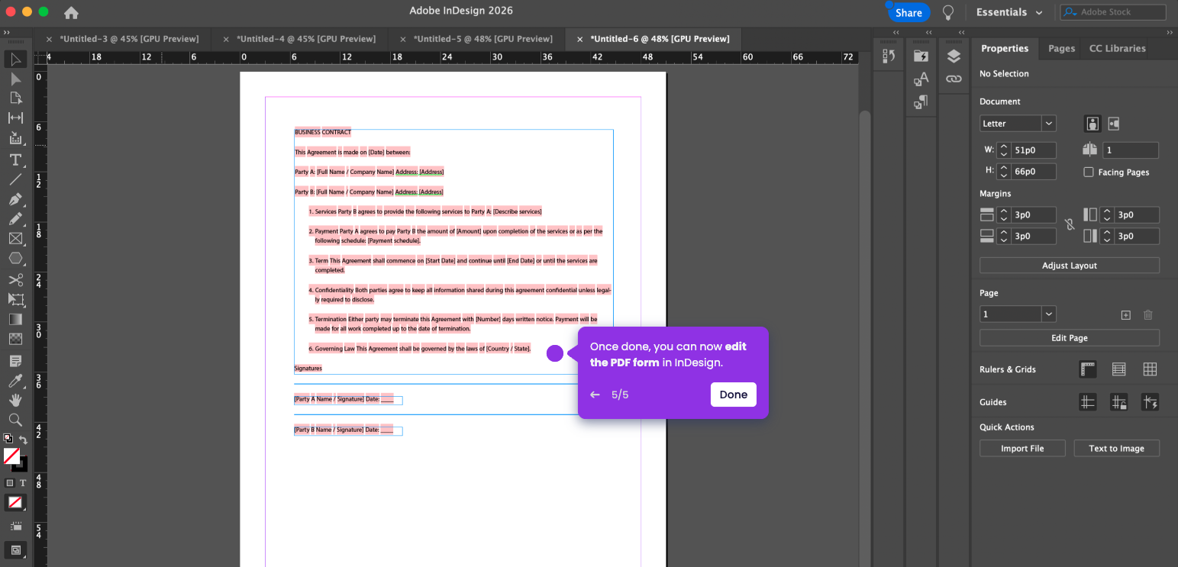Select the Eyedropper tool
This screenshot has height=567, width=1178.
15,380
